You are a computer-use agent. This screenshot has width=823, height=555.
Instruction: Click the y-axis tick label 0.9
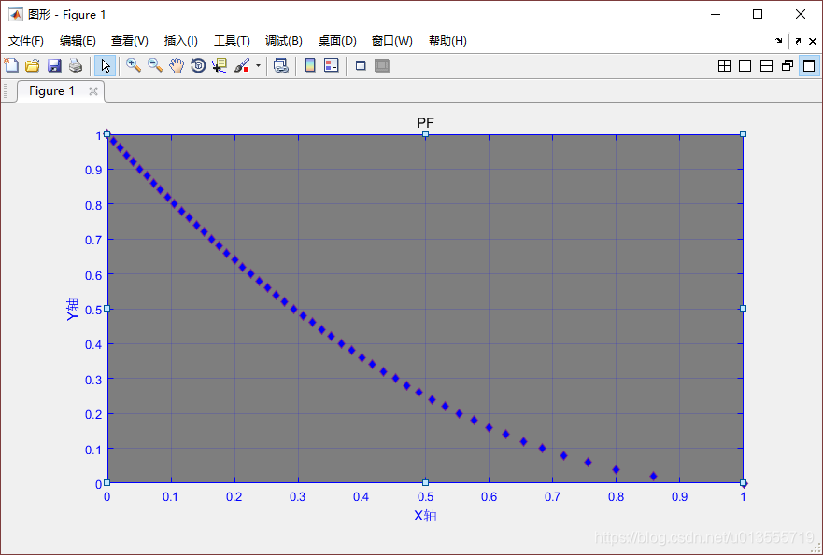93,170
